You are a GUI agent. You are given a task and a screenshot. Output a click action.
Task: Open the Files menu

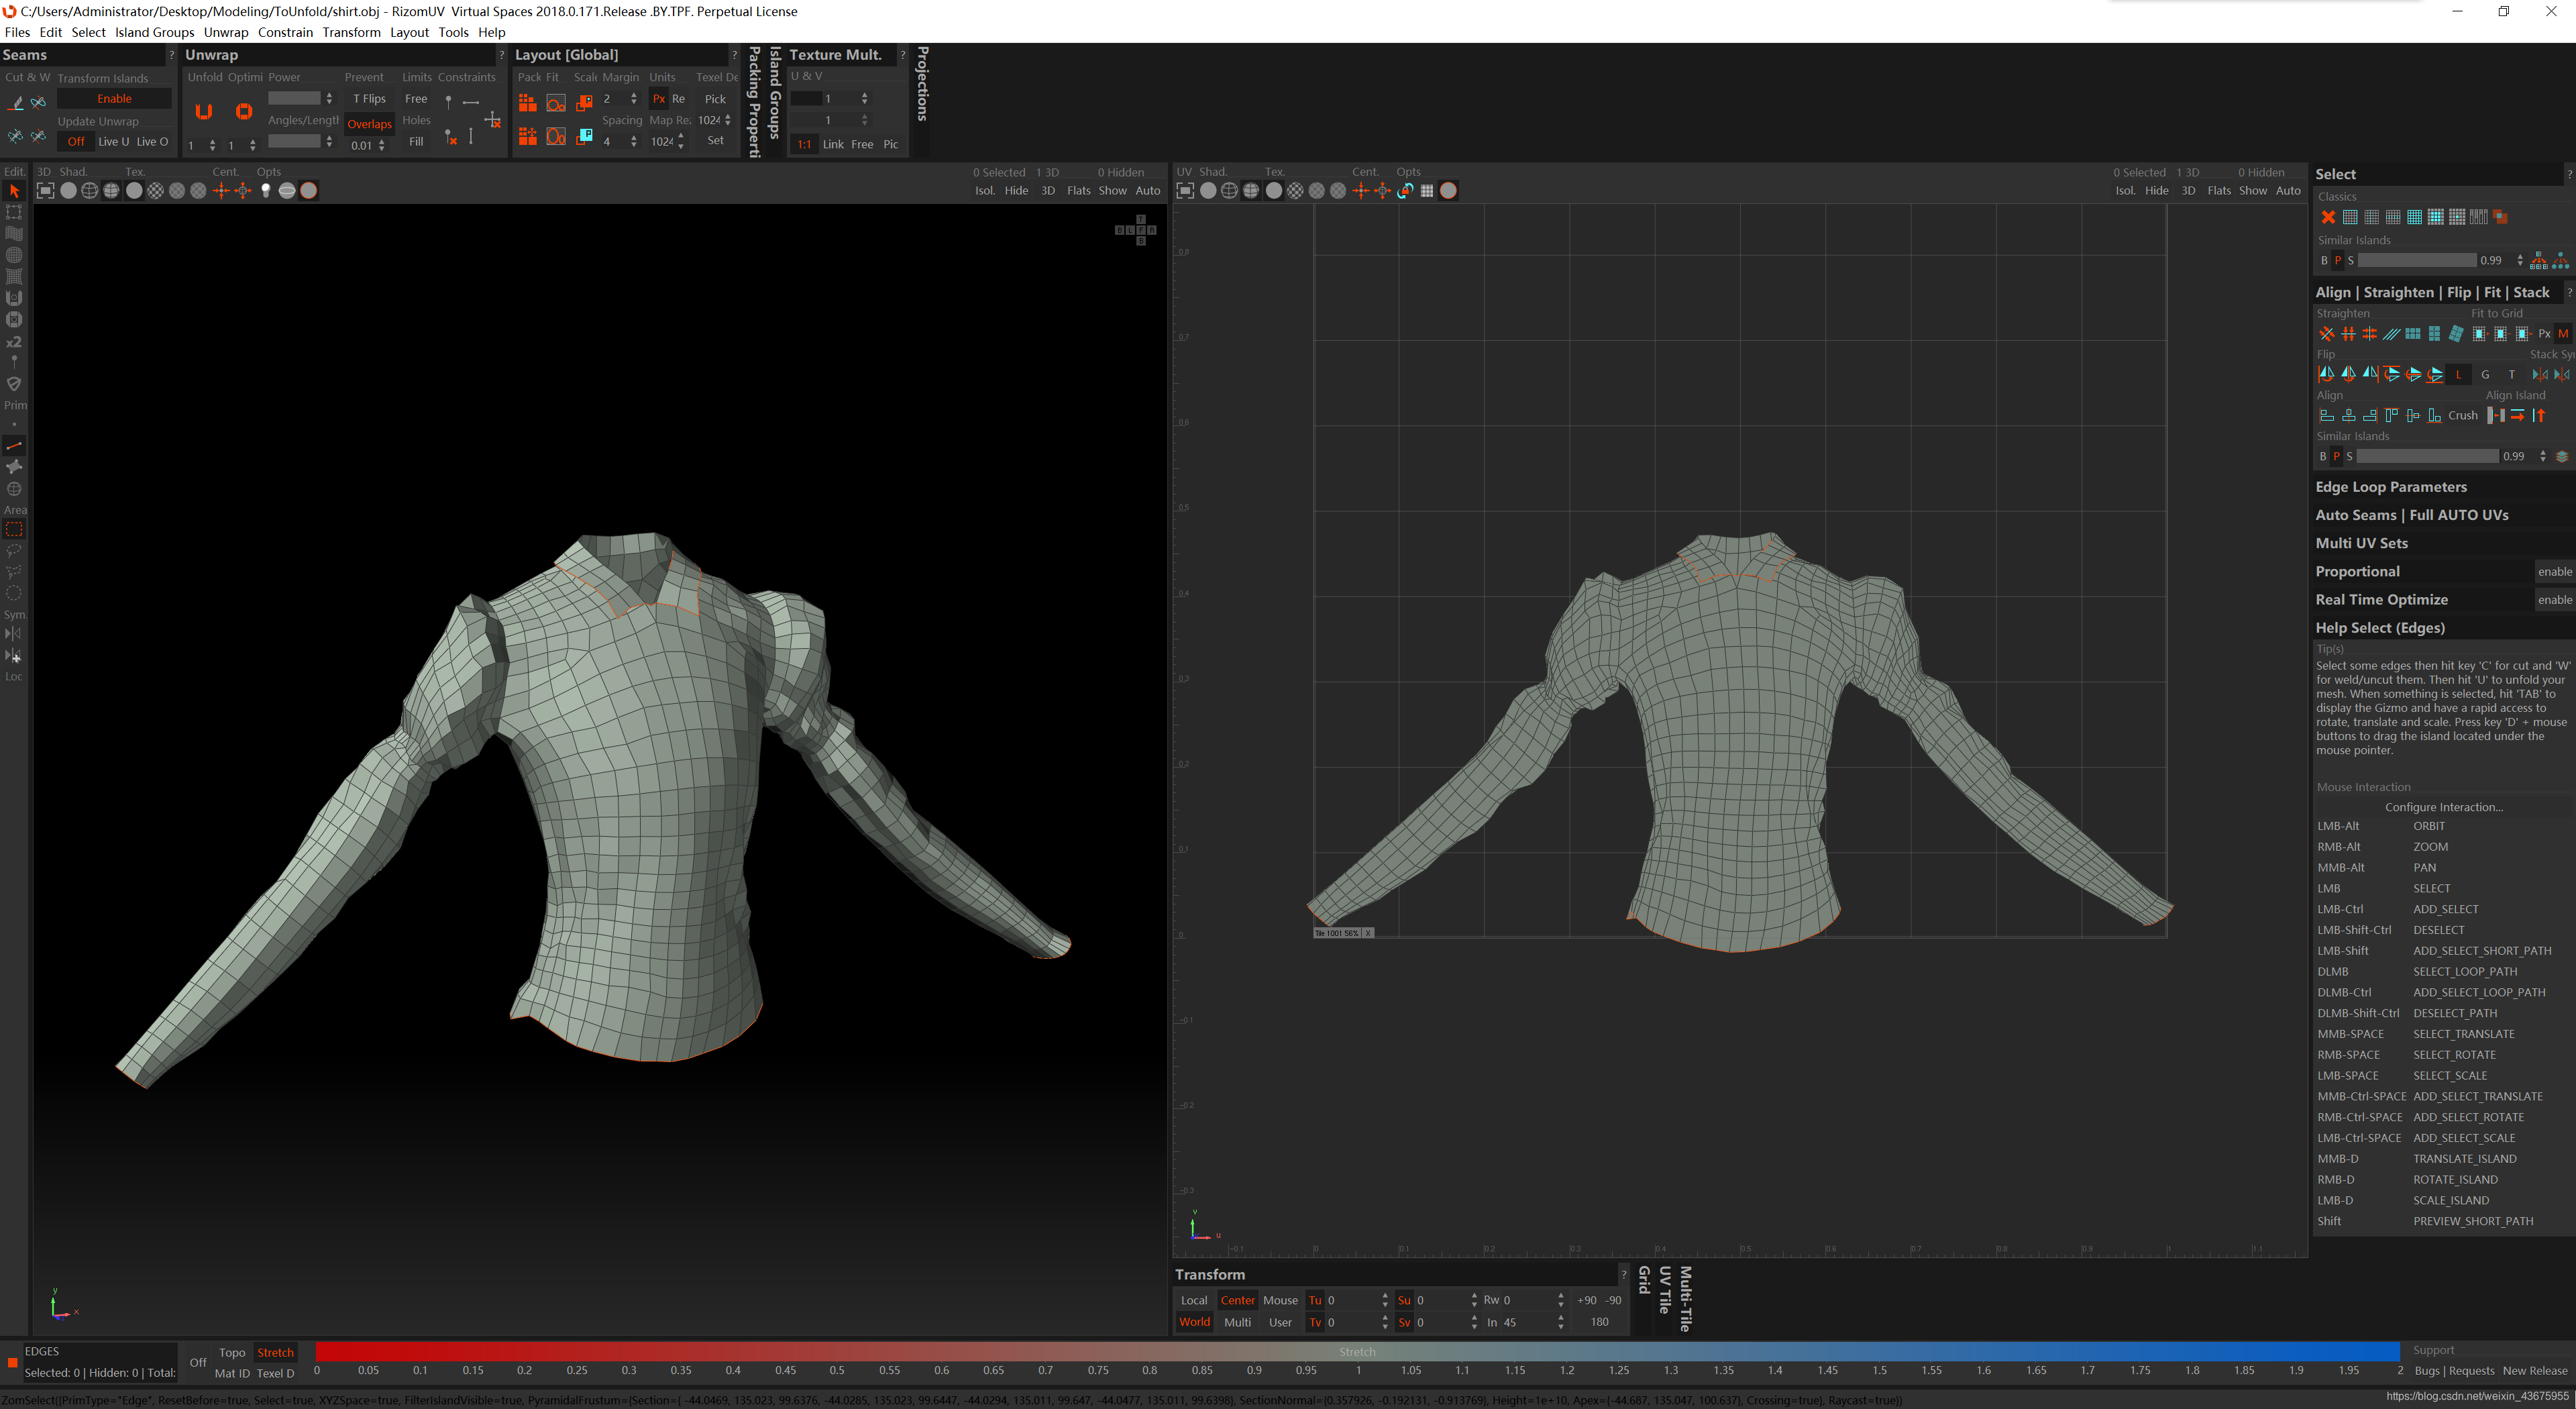[17, 32]
